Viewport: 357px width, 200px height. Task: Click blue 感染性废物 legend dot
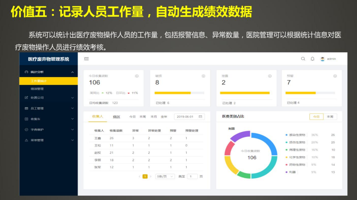pyautogui.click(x=286, y=135)
